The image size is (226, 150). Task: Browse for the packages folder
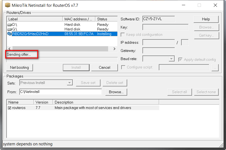coord(116,92)
